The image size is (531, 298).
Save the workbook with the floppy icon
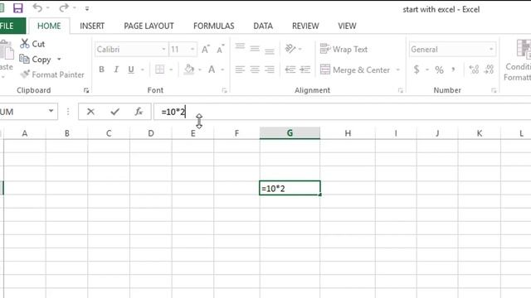[x=17, y=8]
